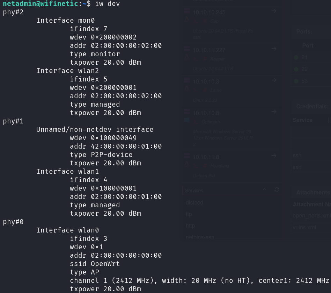Refresh the Services list
The height and width of the screenshot is (293, 331).
tap(277, 190)
